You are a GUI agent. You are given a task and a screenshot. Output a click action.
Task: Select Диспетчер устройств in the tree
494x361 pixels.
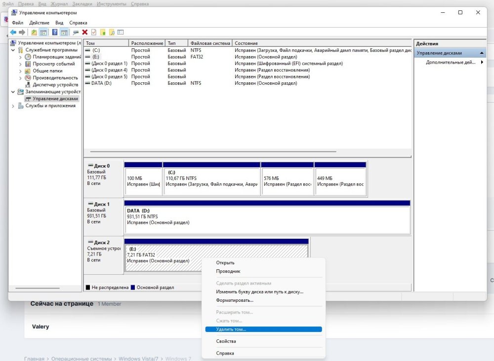tap(55, 85)
